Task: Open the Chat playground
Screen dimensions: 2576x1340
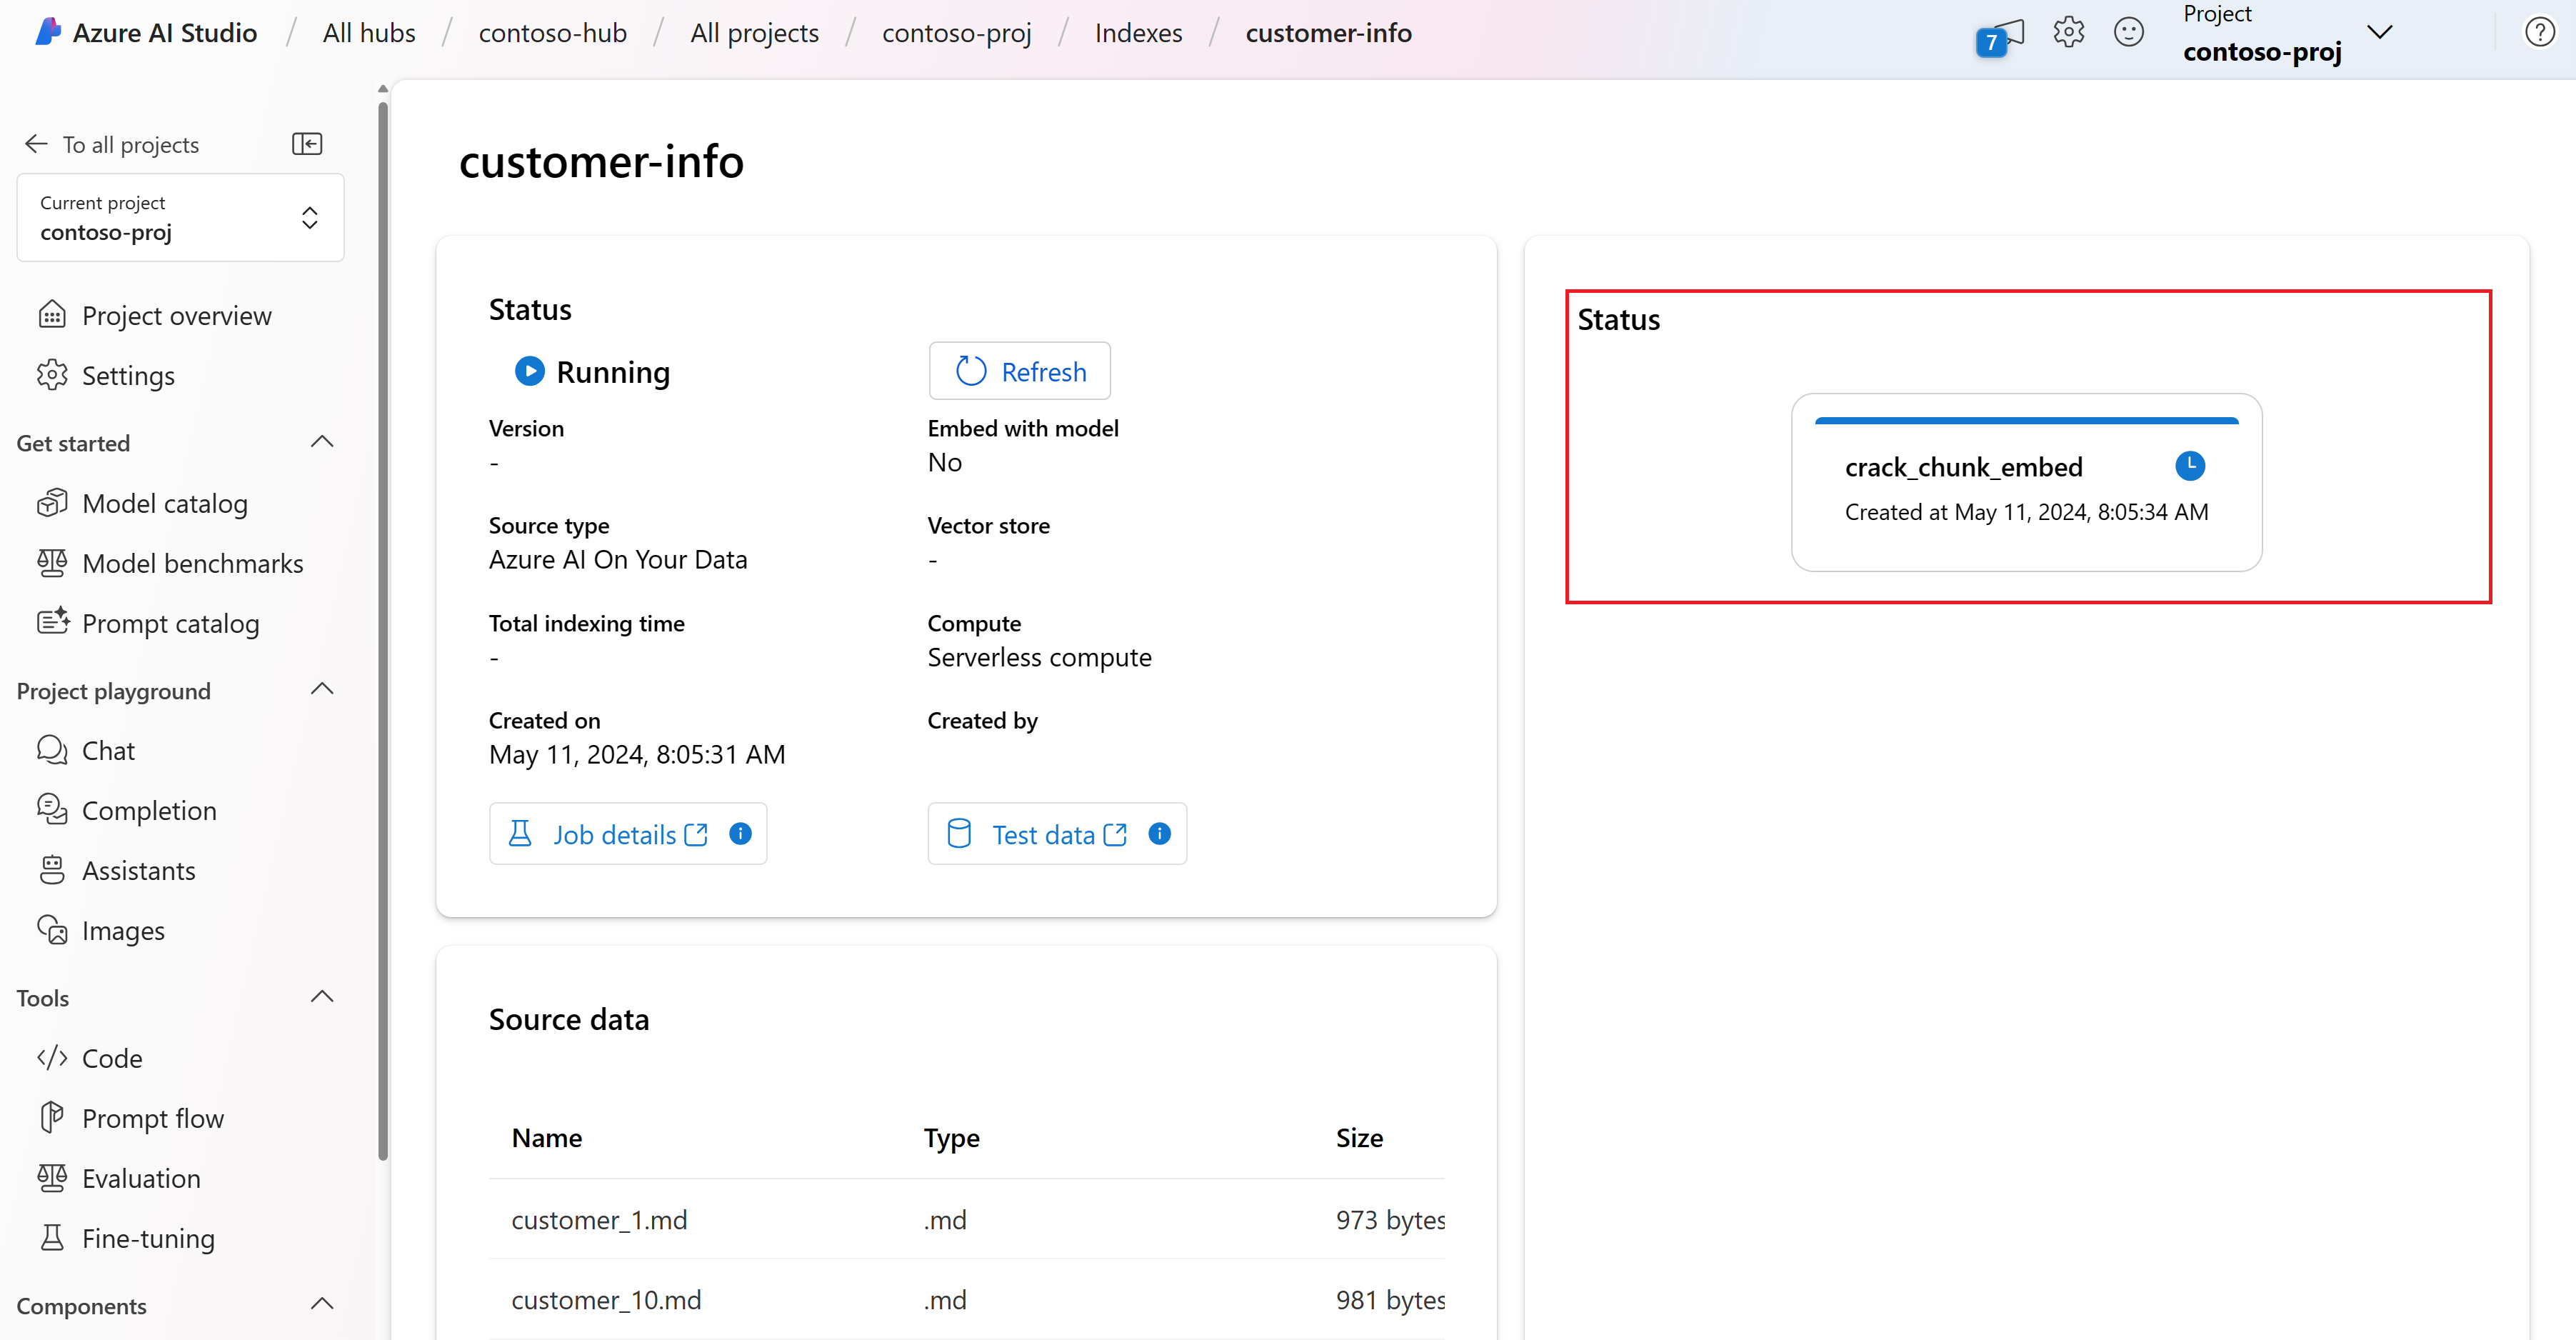Action: tap(108, 750)
